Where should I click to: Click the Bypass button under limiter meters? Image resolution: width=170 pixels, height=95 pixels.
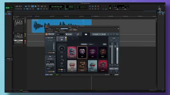[x=111, y=69]
